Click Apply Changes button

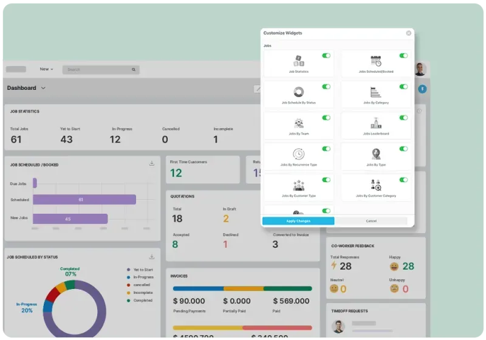tap(298, 221)
